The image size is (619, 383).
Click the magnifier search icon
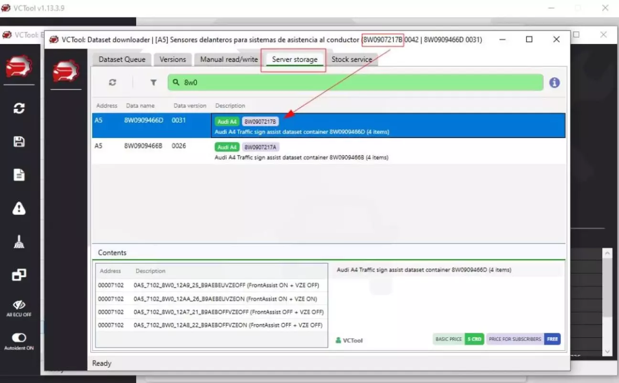176,82
